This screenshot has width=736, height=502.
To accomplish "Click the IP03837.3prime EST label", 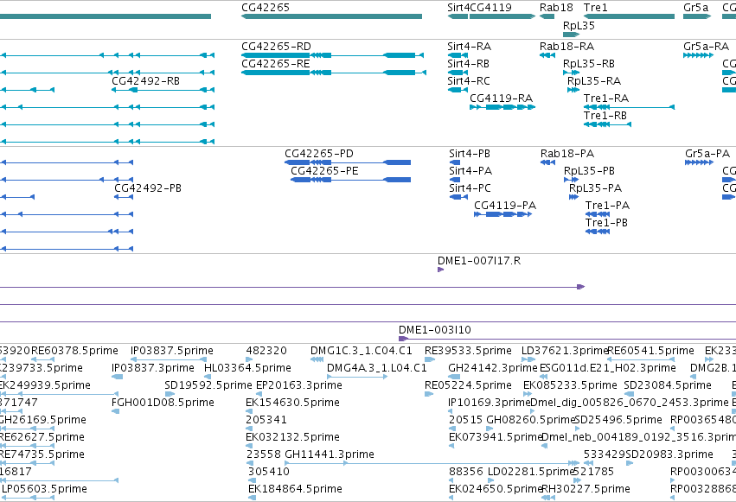I will click(152, 368).
